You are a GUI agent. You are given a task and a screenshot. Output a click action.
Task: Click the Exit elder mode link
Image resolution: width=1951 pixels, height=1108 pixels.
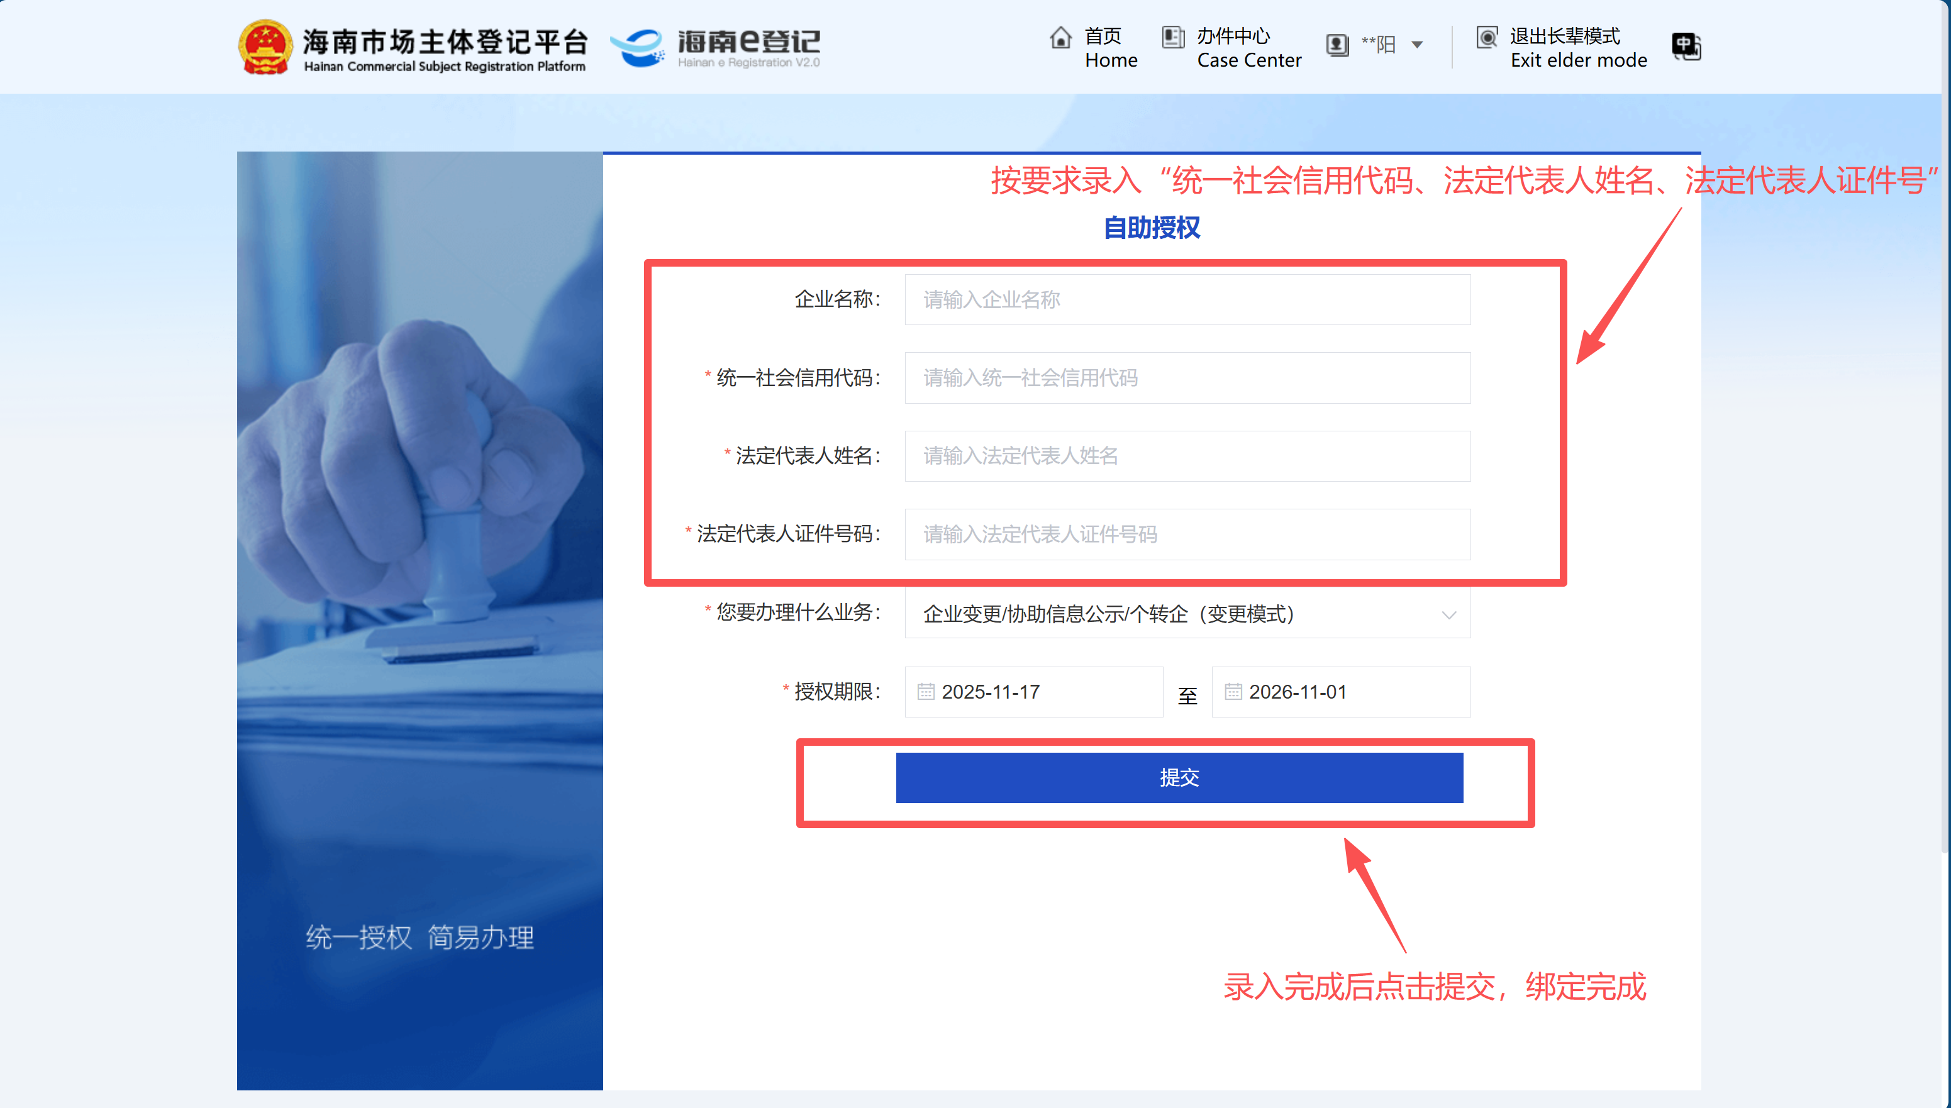tap(1577, 47)
